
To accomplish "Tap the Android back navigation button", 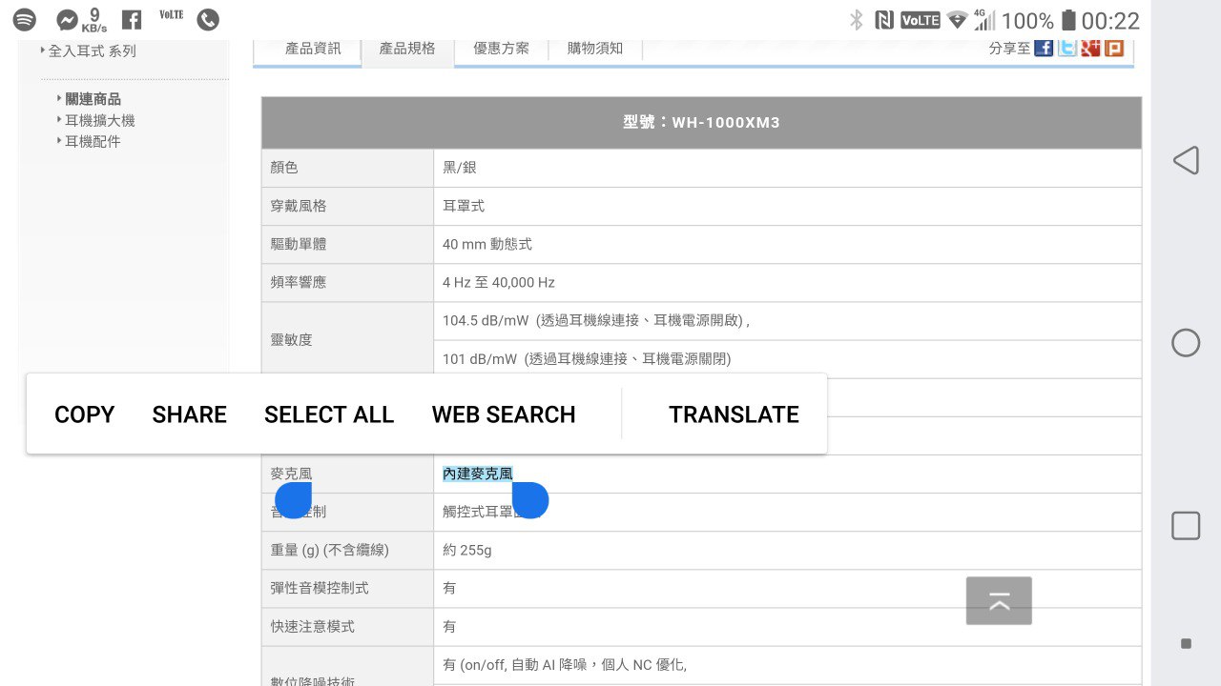I will [1186, 160].
